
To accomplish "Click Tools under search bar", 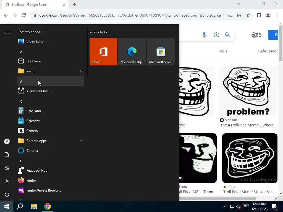I will click(x=222, y=51).
